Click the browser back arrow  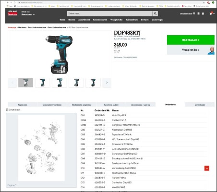pos(8,2)
